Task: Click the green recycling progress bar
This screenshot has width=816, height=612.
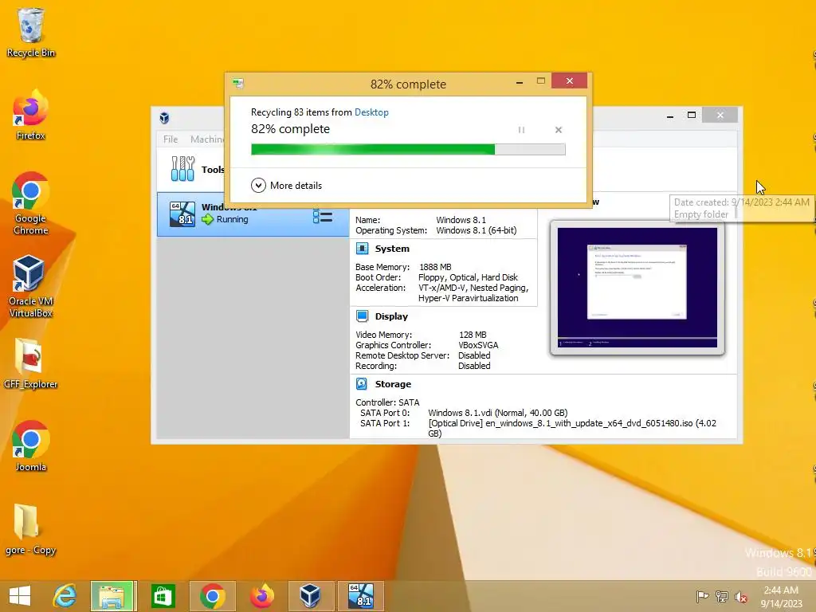Action: 408,150
